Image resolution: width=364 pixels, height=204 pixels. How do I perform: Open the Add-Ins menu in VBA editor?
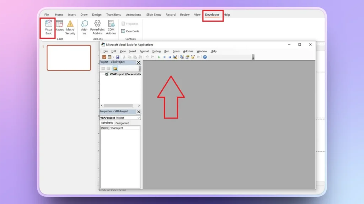188,51
